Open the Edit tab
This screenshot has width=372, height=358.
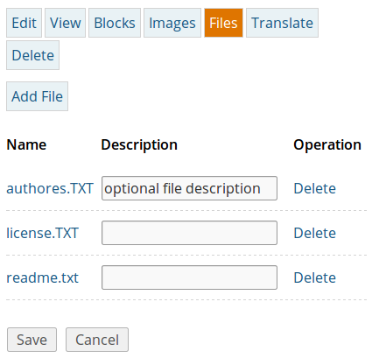tap(24, 23)
